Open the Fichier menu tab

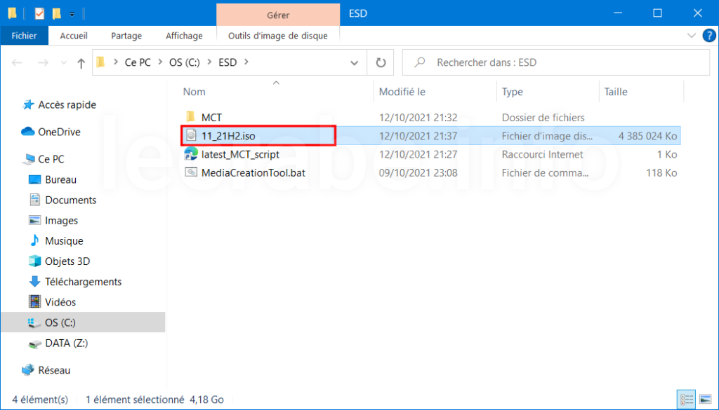click(25, 36)
